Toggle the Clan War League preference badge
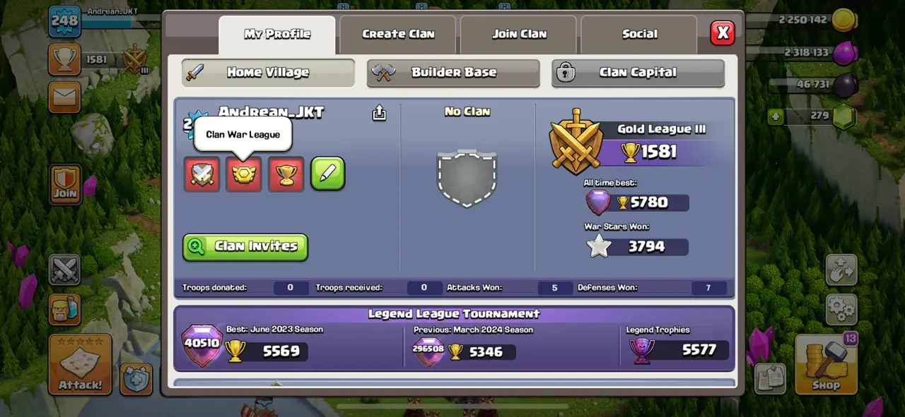Image resolution: width=905 pixels, height=417 pixels. (x=244, y=174)
